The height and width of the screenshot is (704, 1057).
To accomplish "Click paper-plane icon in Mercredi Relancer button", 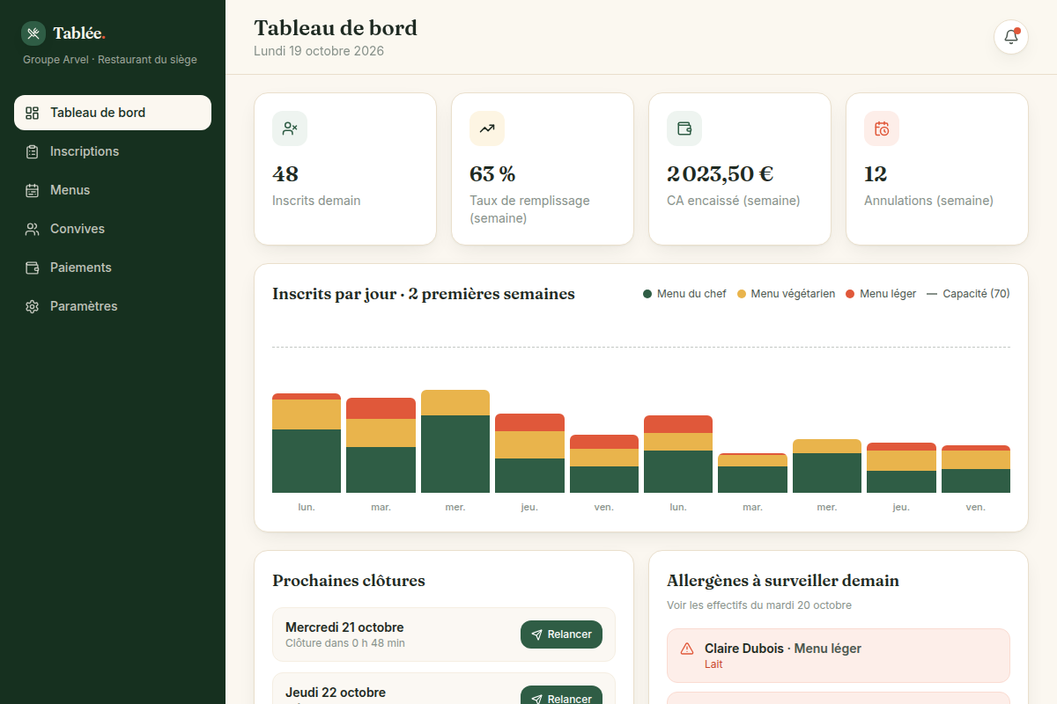I will [x=537, y=634].
